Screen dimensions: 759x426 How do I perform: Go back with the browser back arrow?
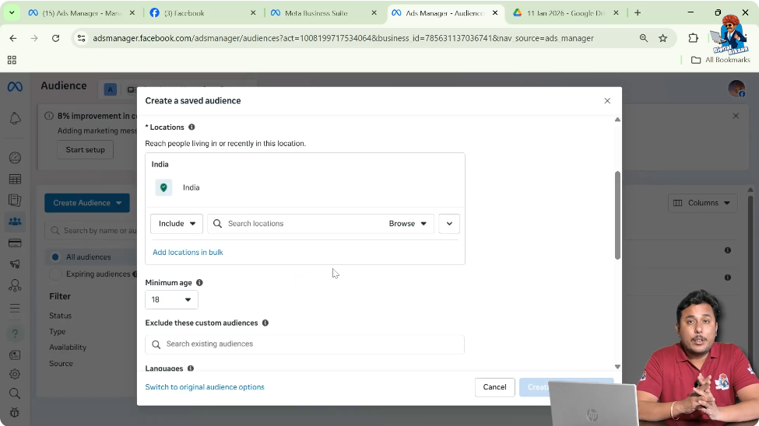click(x=13, y=38)
